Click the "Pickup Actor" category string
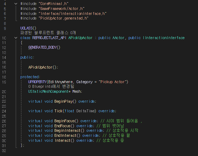This screenshot has height=156, width=198. [113, 82]
